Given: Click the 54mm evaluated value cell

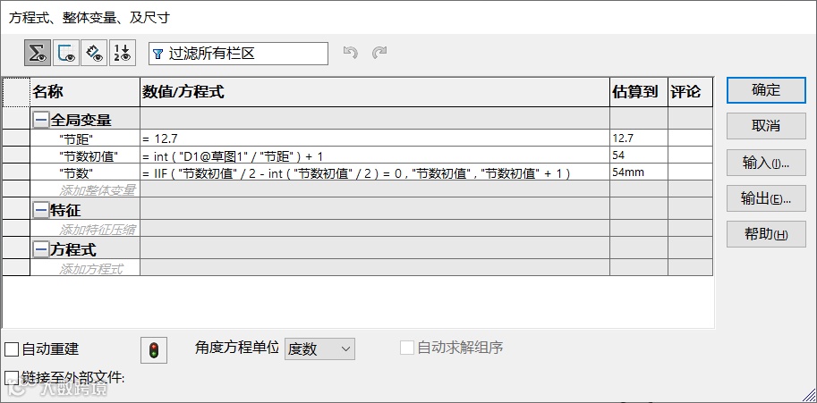Looking at the screenshot, I should click(639, 172).
